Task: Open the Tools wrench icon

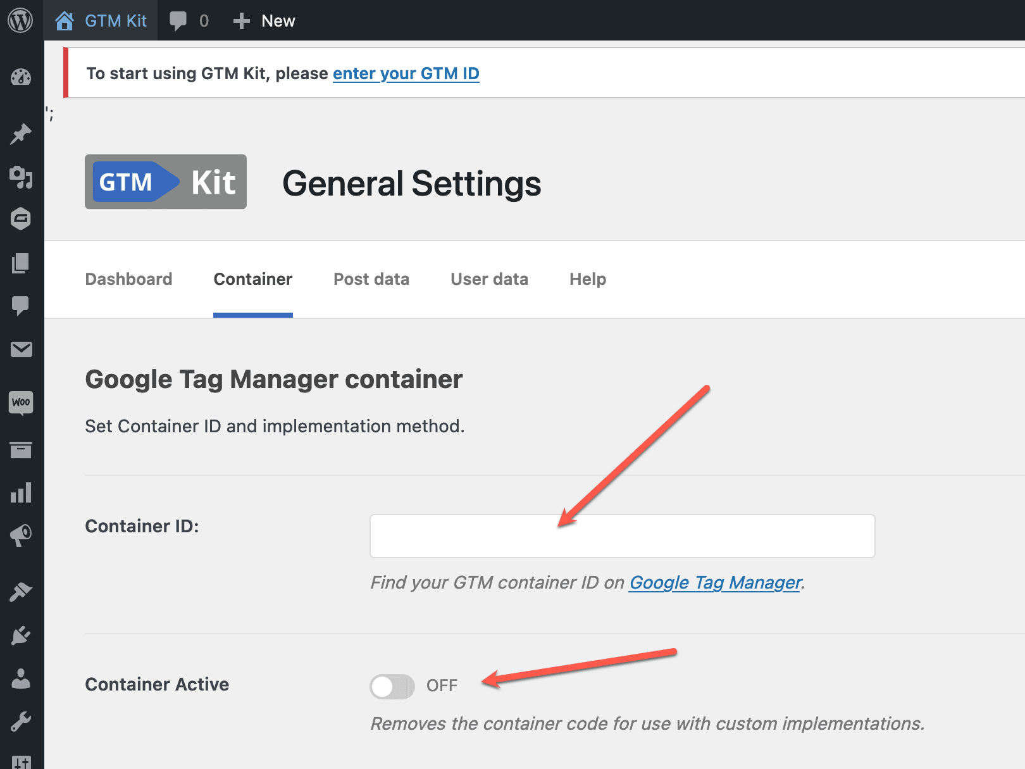Action: click(21, 722)
